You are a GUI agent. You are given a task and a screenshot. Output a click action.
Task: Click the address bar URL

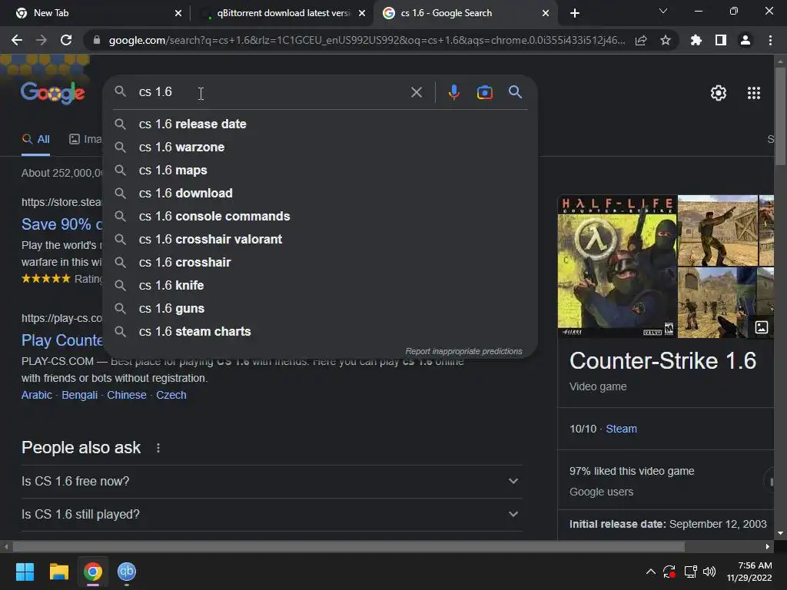367,40
